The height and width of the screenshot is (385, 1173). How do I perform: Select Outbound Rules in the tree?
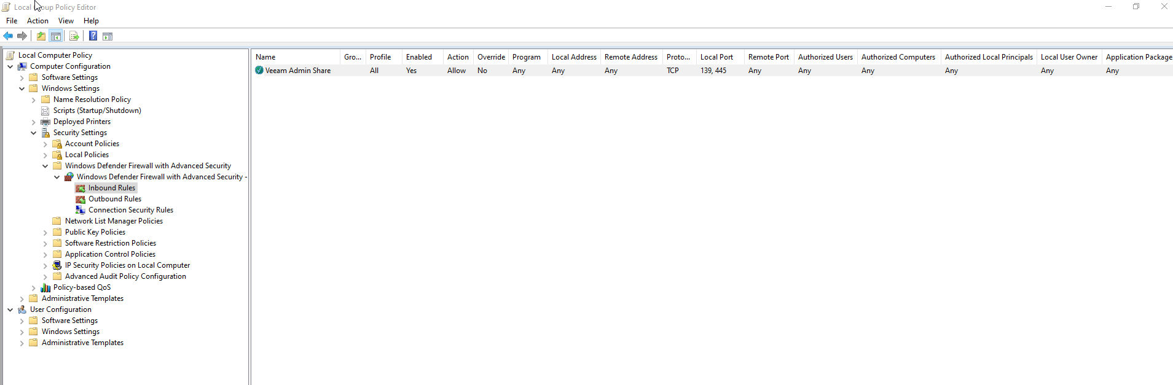(114, 199)
